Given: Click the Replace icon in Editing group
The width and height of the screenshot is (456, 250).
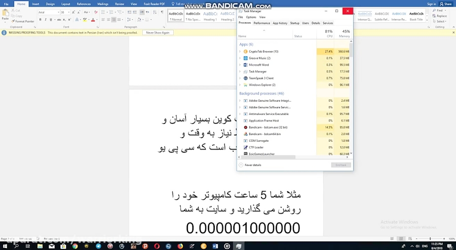Looking at the screenshot, I should pos(440,16).
